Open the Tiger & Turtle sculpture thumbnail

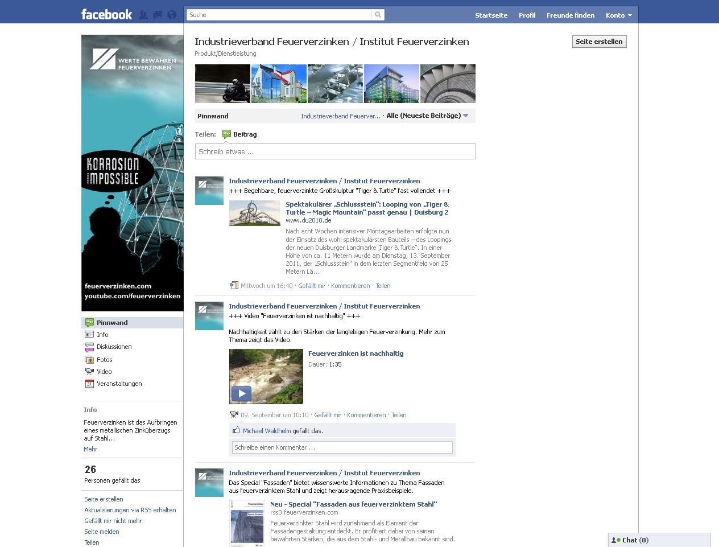pyautogui.click(x=255, y=213)
